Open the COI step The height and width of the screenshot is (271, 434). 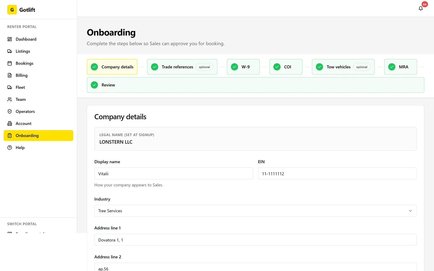pyautogui.click(x=286, y=67)
